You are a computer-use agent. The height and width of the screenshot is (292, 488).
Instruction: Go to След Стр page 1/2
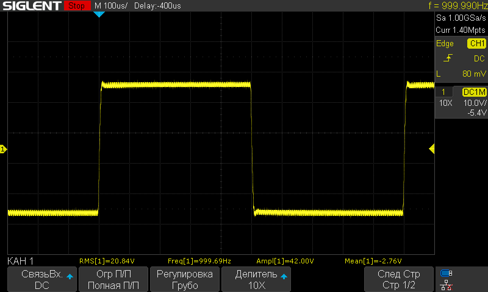[x=399, y=279]
